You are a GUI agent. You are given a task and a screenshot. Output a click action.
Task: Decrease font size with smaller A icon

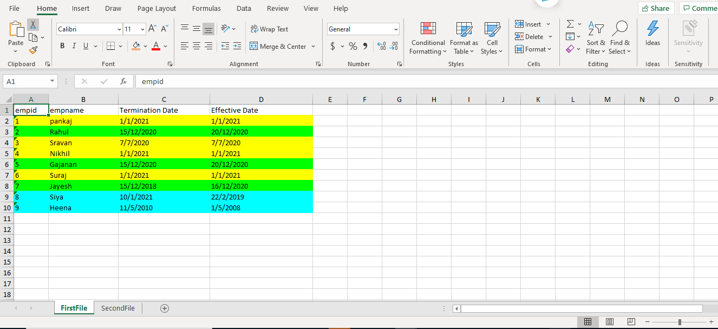[x=165, y=29]
